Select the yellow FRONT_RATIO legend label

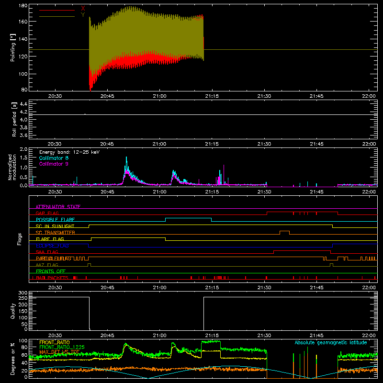point(55,342)
